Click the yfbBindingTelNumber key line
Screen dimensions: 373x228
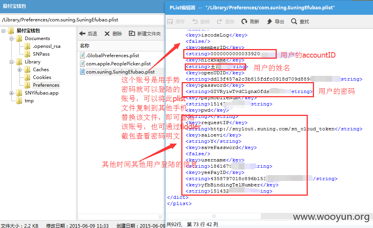232,185
